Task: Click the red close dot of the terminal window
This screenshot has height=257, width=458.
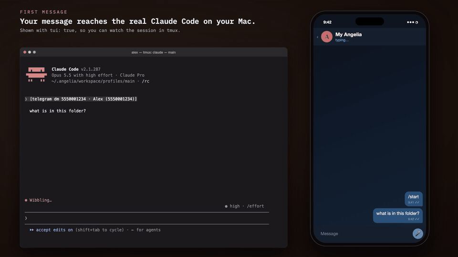Action: click(x=25, y=52)
